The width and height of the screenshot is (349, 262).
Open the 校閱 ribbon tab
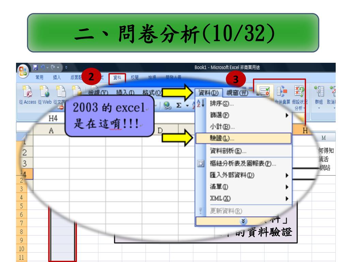click(x=134, y=77)
